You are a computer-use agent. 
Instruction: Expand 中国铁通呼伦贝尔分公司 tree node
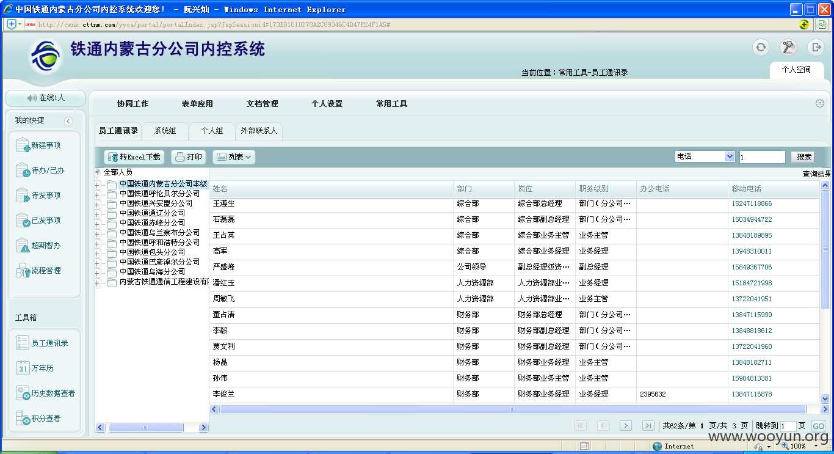98,194
